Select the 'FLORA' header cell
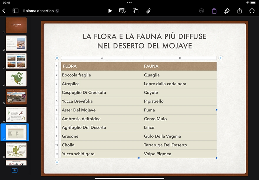This screenshot has height=180, width=259. click(102, 66)
